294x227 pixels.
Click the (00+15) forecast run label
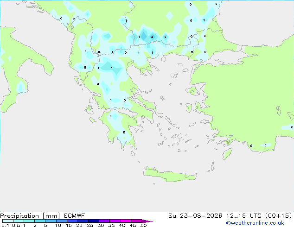pyautogui.click(x=278, y=216)
